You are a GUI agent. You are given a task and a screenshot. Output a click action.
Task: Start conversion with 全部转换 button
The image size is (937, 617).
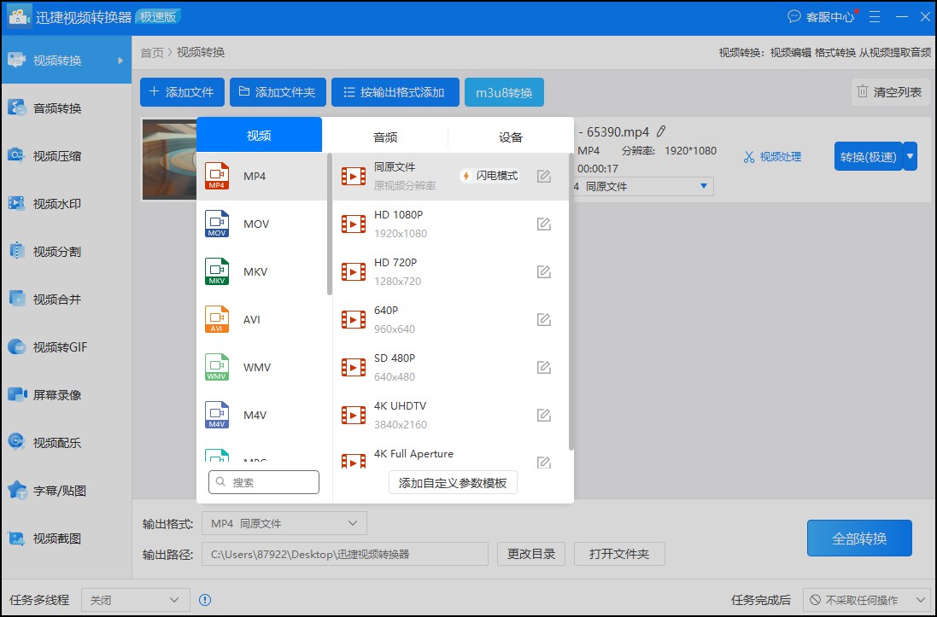[x=859, y=538]
